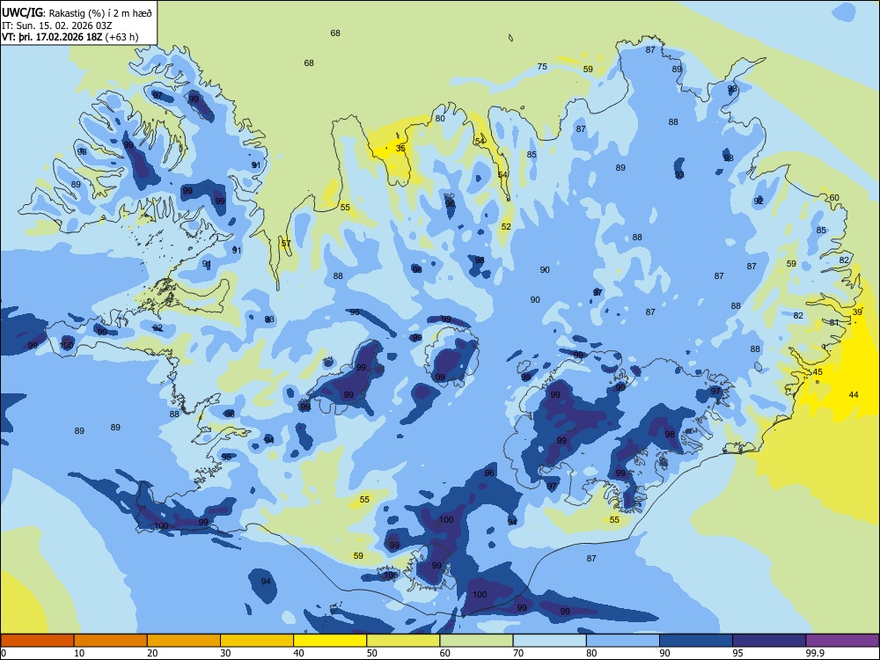Click the '39' humidity value on the map

(x=857, y=312)
